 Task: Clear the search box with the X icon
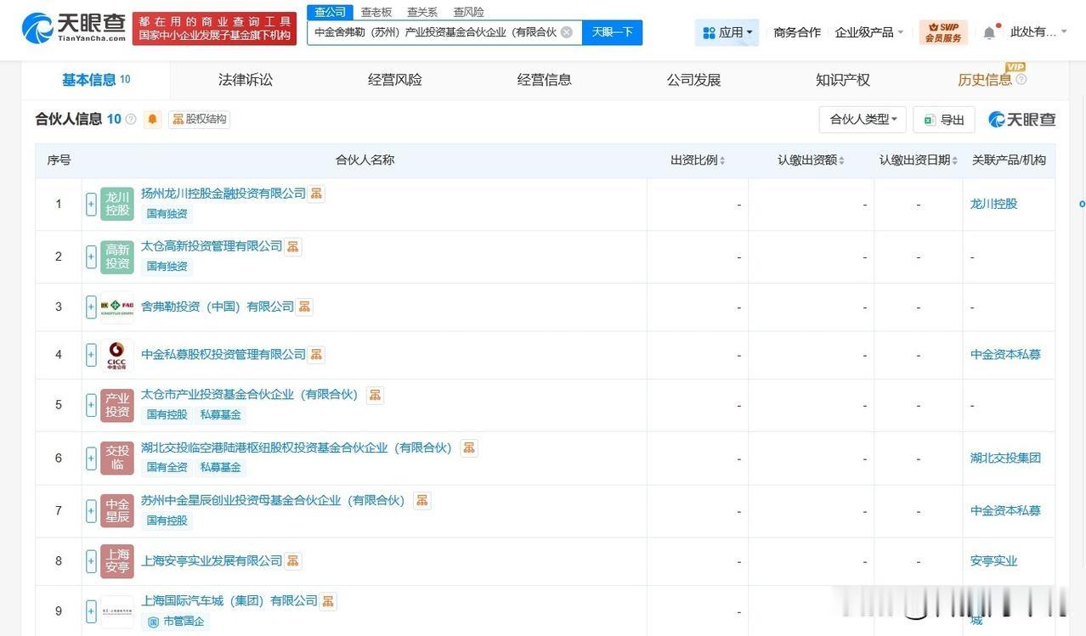pos(566,32)
